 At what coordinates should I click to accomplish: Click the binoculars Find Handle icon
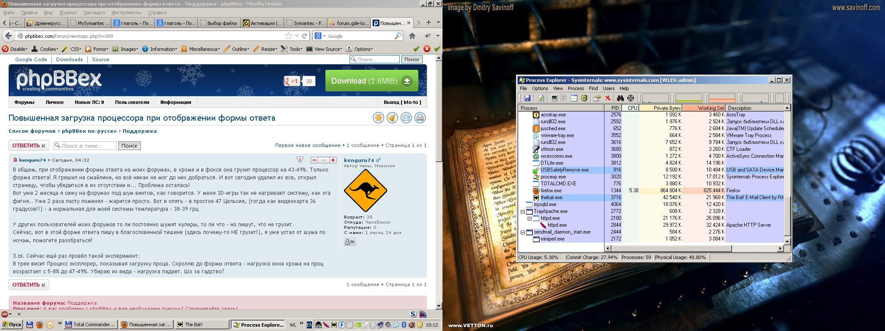[620, 98]
